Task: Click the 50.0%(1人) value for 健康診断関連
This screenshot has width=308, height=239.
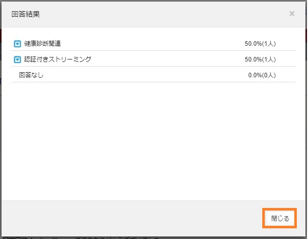Action: click(x=260, y=44)
